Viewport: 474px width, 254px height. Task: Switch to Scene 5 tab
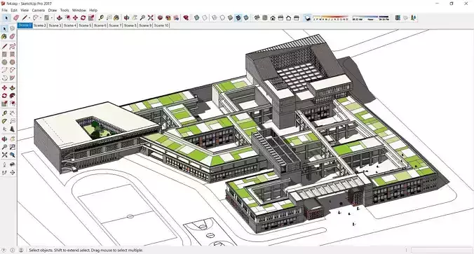coord(85,25)
